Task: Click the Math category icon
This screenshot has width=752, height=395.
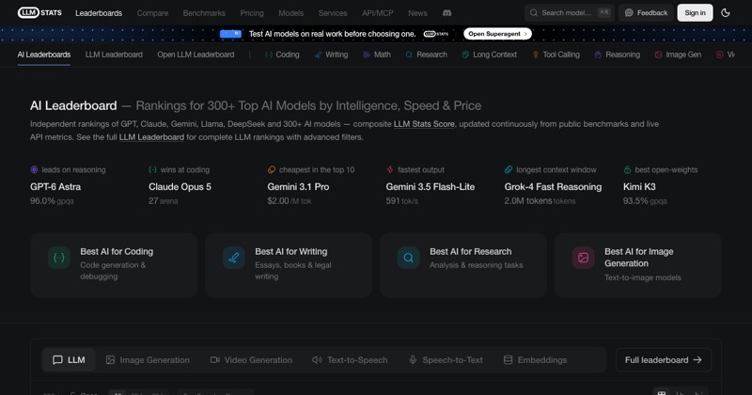Action: click(x=367, y=55)
